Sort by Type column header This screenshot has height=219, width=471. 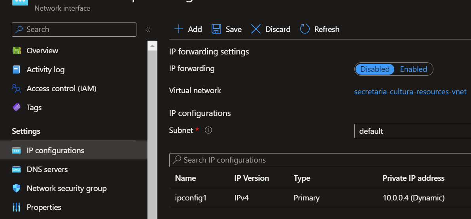coord(302,178)
